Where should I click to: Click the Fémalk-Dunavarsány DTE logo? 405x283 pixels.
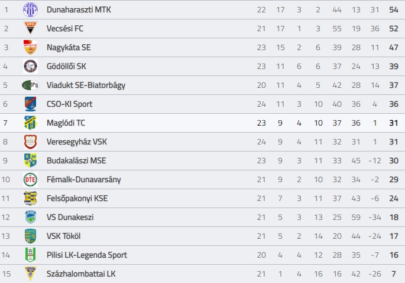tap(31, 179)
